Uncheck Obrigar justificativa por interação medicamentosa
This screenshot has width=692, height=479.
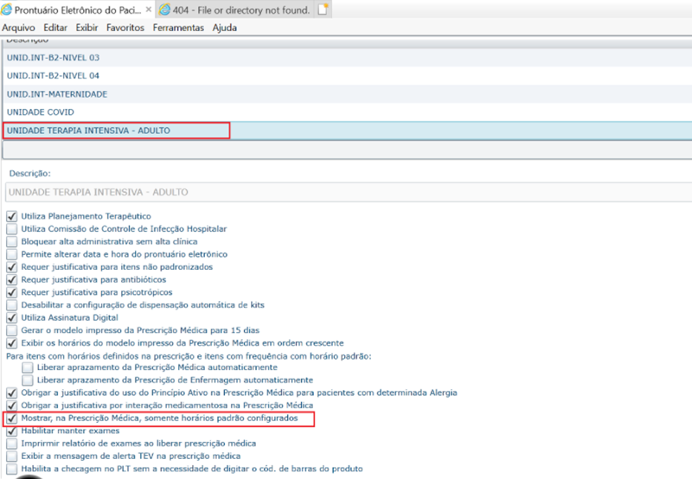coord(12,406)
